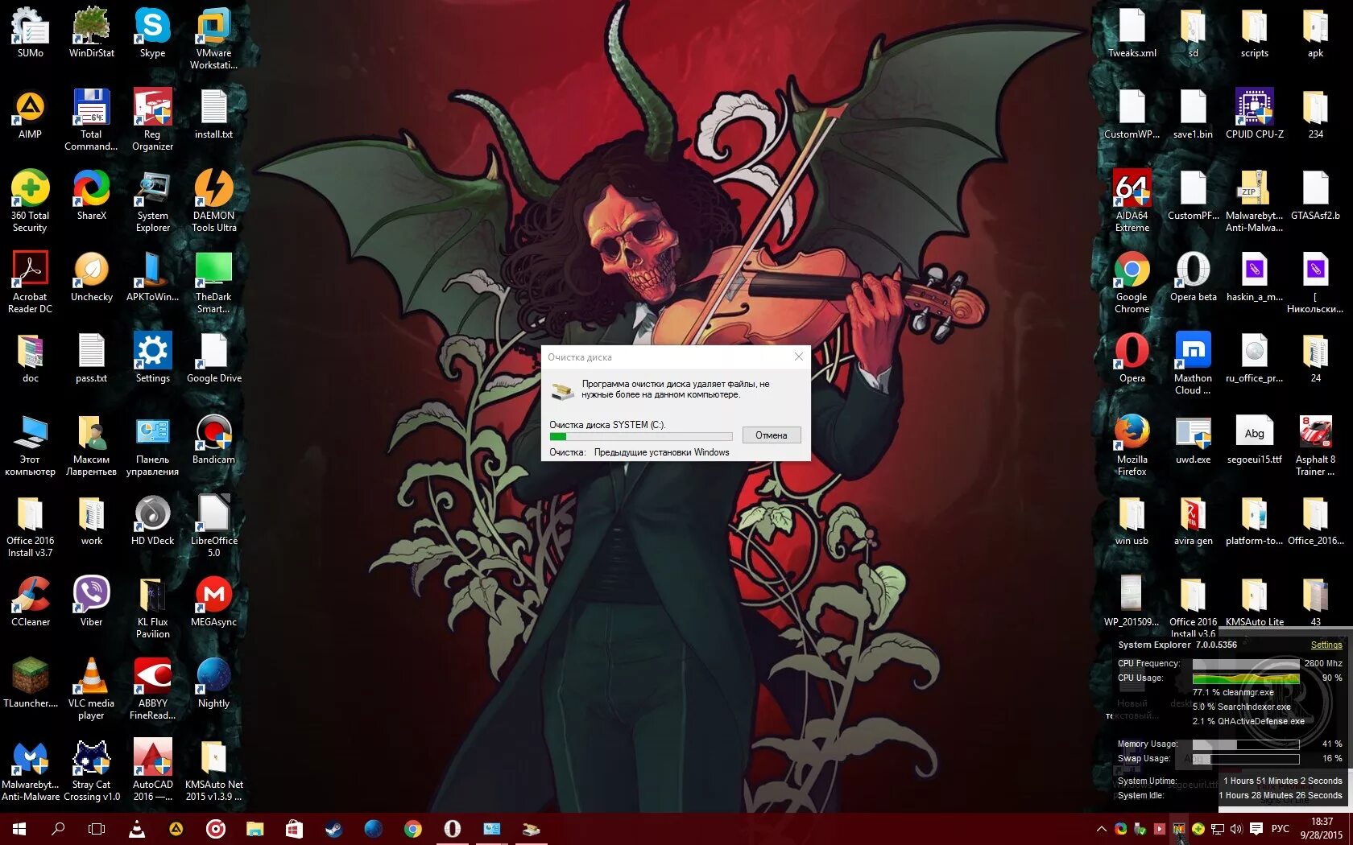1353x845 pixels.
Task: Launch VLC from the taskbar
Action: 137,829
